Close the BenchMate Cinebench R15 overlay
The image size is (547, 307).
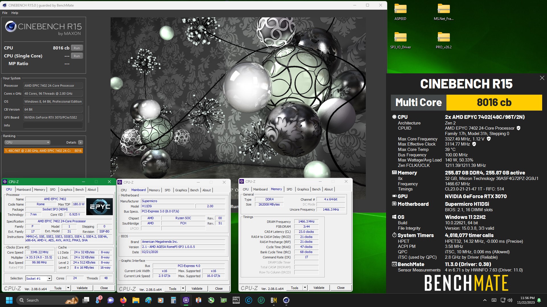pyautogui.click(x=542, y=78)
